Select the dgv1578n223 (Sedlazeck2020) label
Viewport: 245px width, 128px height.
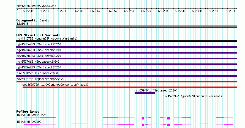39,56
